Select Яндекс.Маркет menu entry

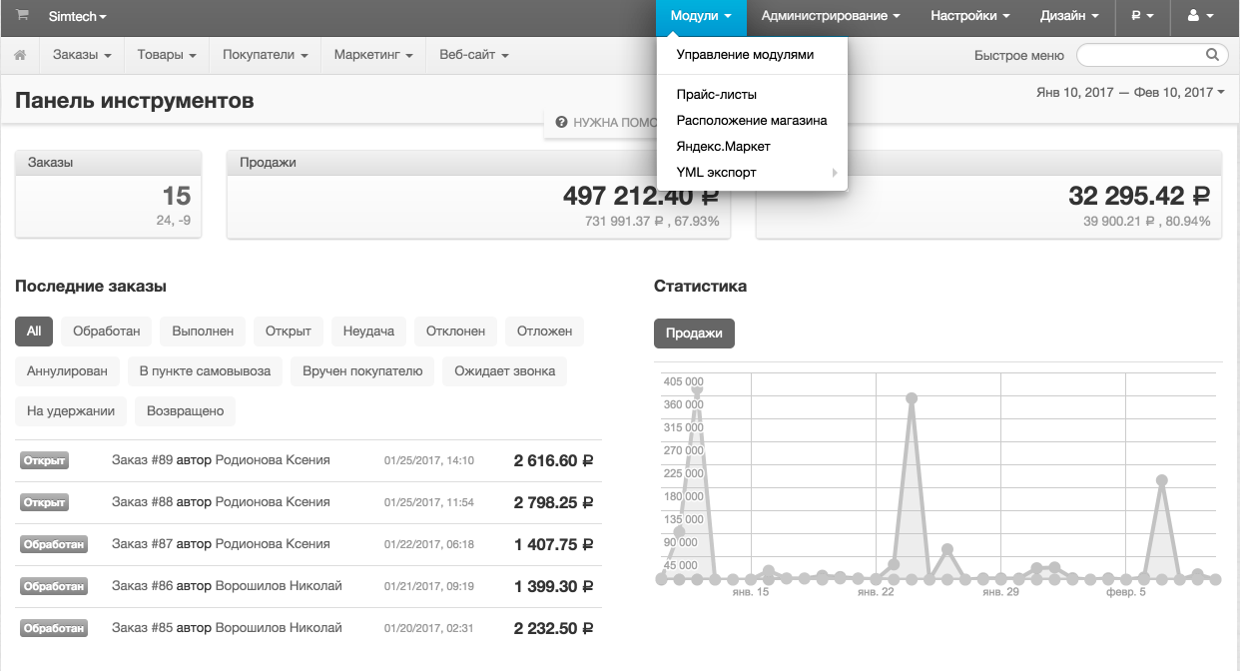coord(752,147)
